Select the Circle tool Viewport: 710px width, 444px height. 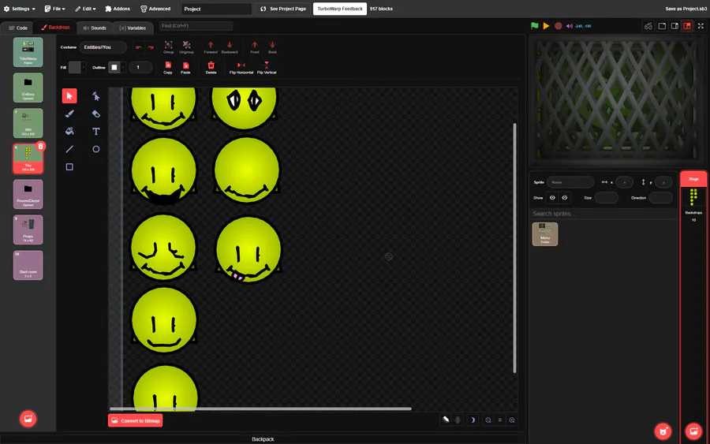(x=96, y=149)
